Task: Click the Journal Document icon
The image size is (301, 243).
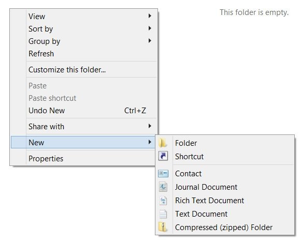Action: click(163, 187)
